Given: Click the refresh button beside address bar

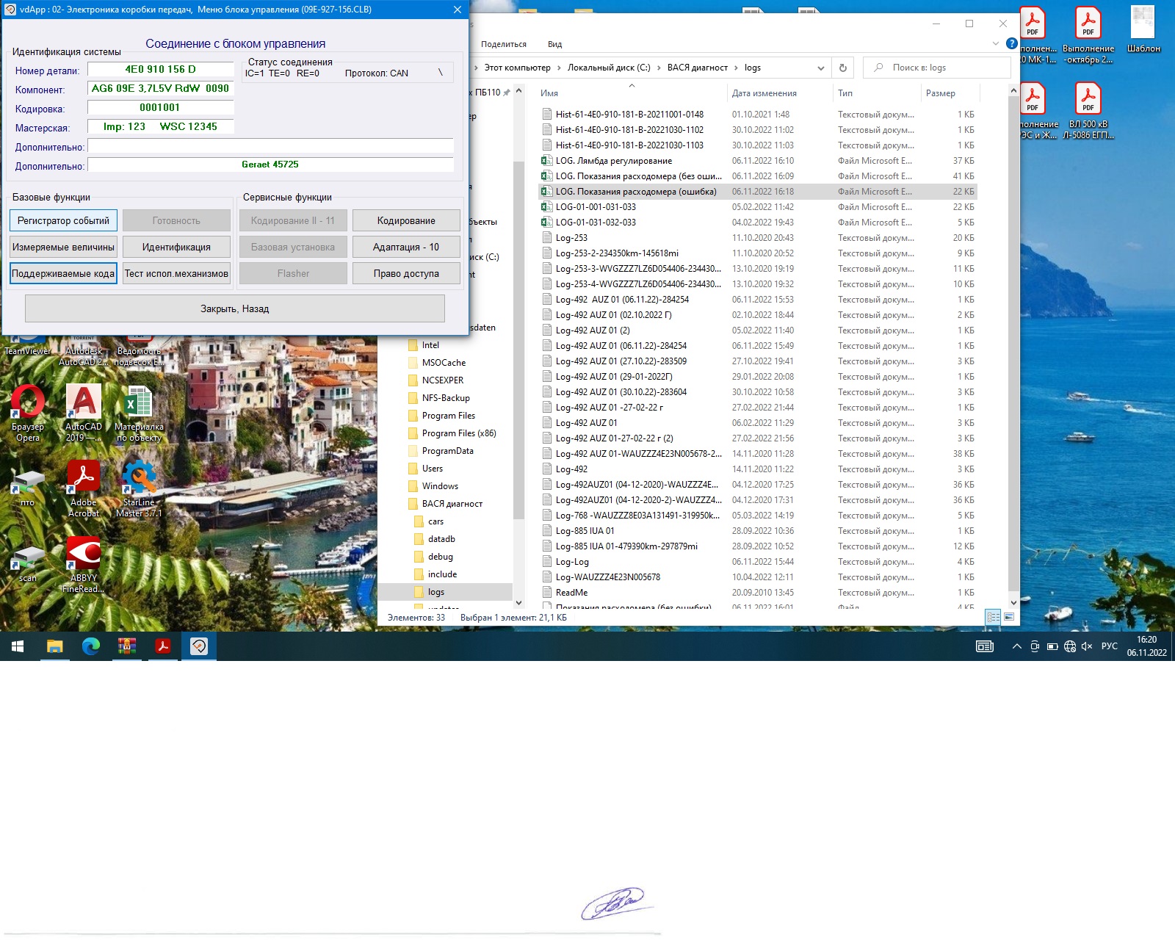Looking at the screenshot, I should click(843, 68).
